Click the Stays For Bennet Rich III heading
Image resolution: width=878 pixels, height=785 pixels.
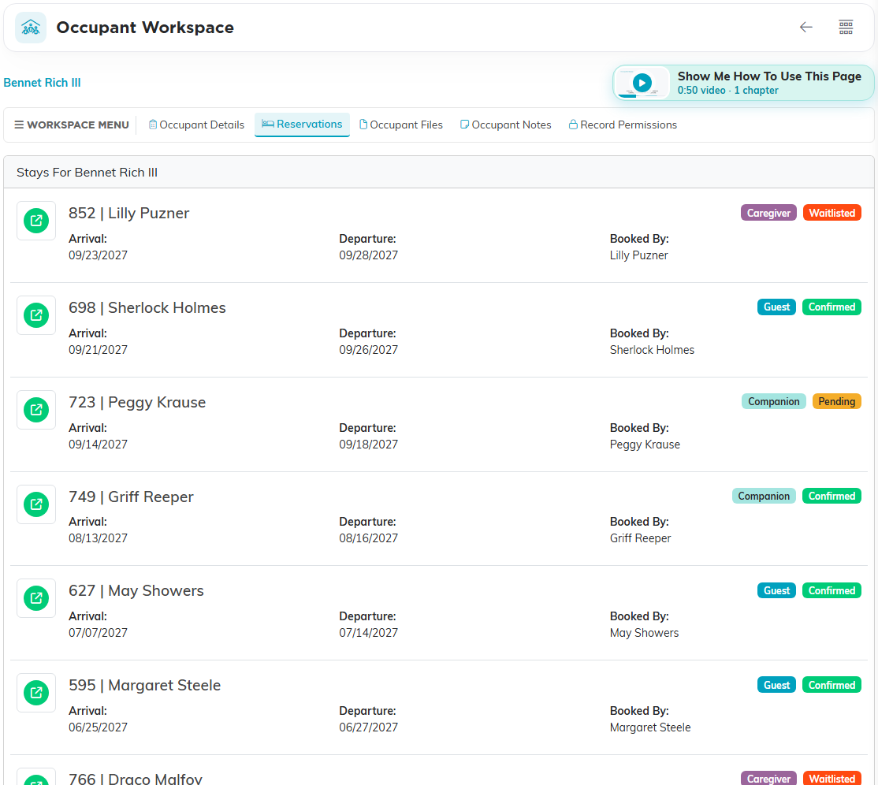tap(87, 173)
